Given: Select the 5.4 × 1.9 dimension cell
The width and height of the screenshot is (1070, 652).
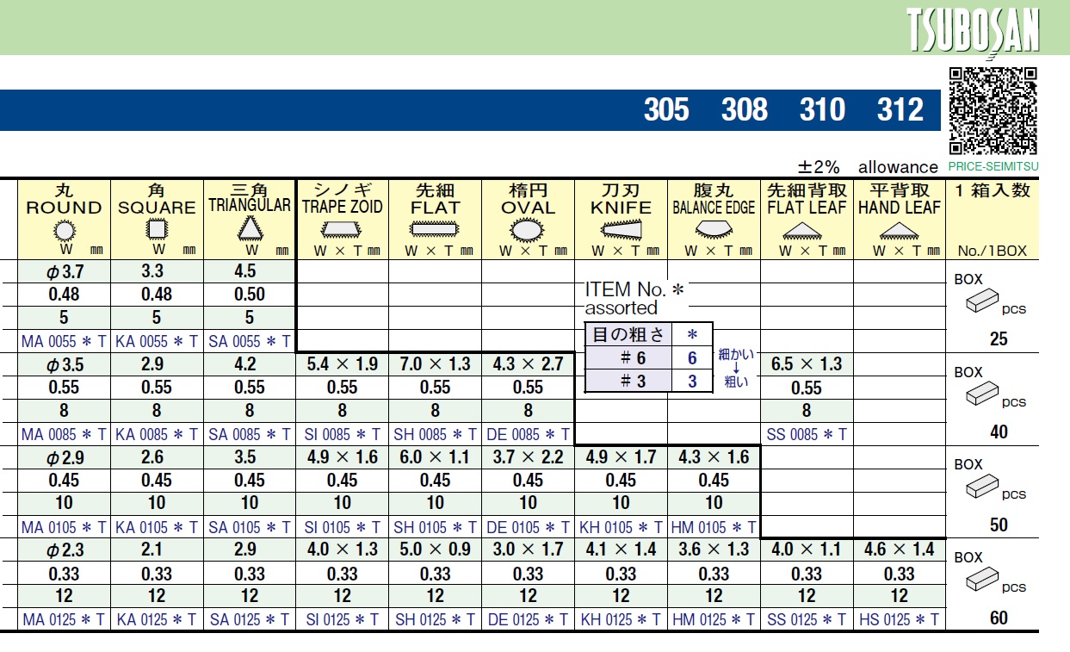Looking at the screenshot, I should point(343,364).
